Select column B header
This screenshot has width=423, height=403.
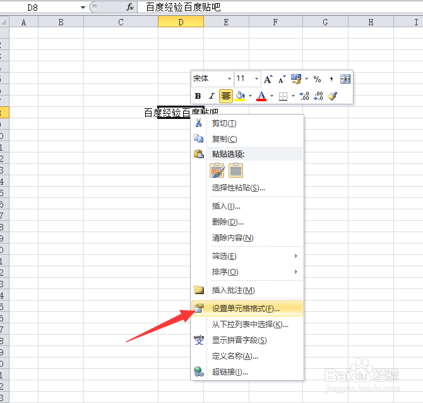(x=61, y=22)
